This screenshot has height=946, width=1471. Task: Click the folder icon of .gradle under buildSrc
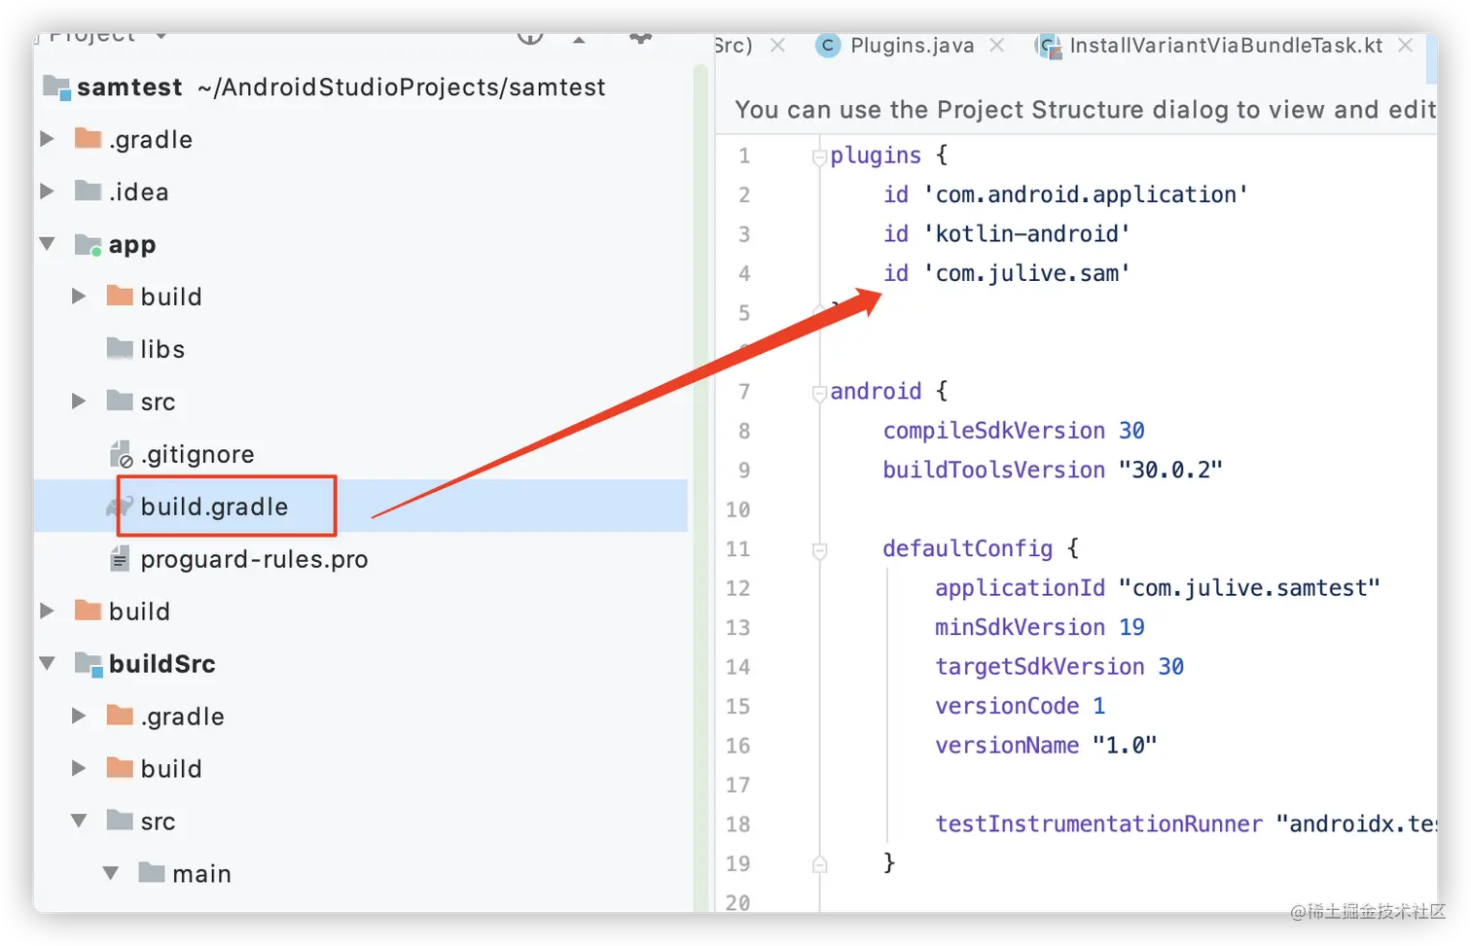120,716
